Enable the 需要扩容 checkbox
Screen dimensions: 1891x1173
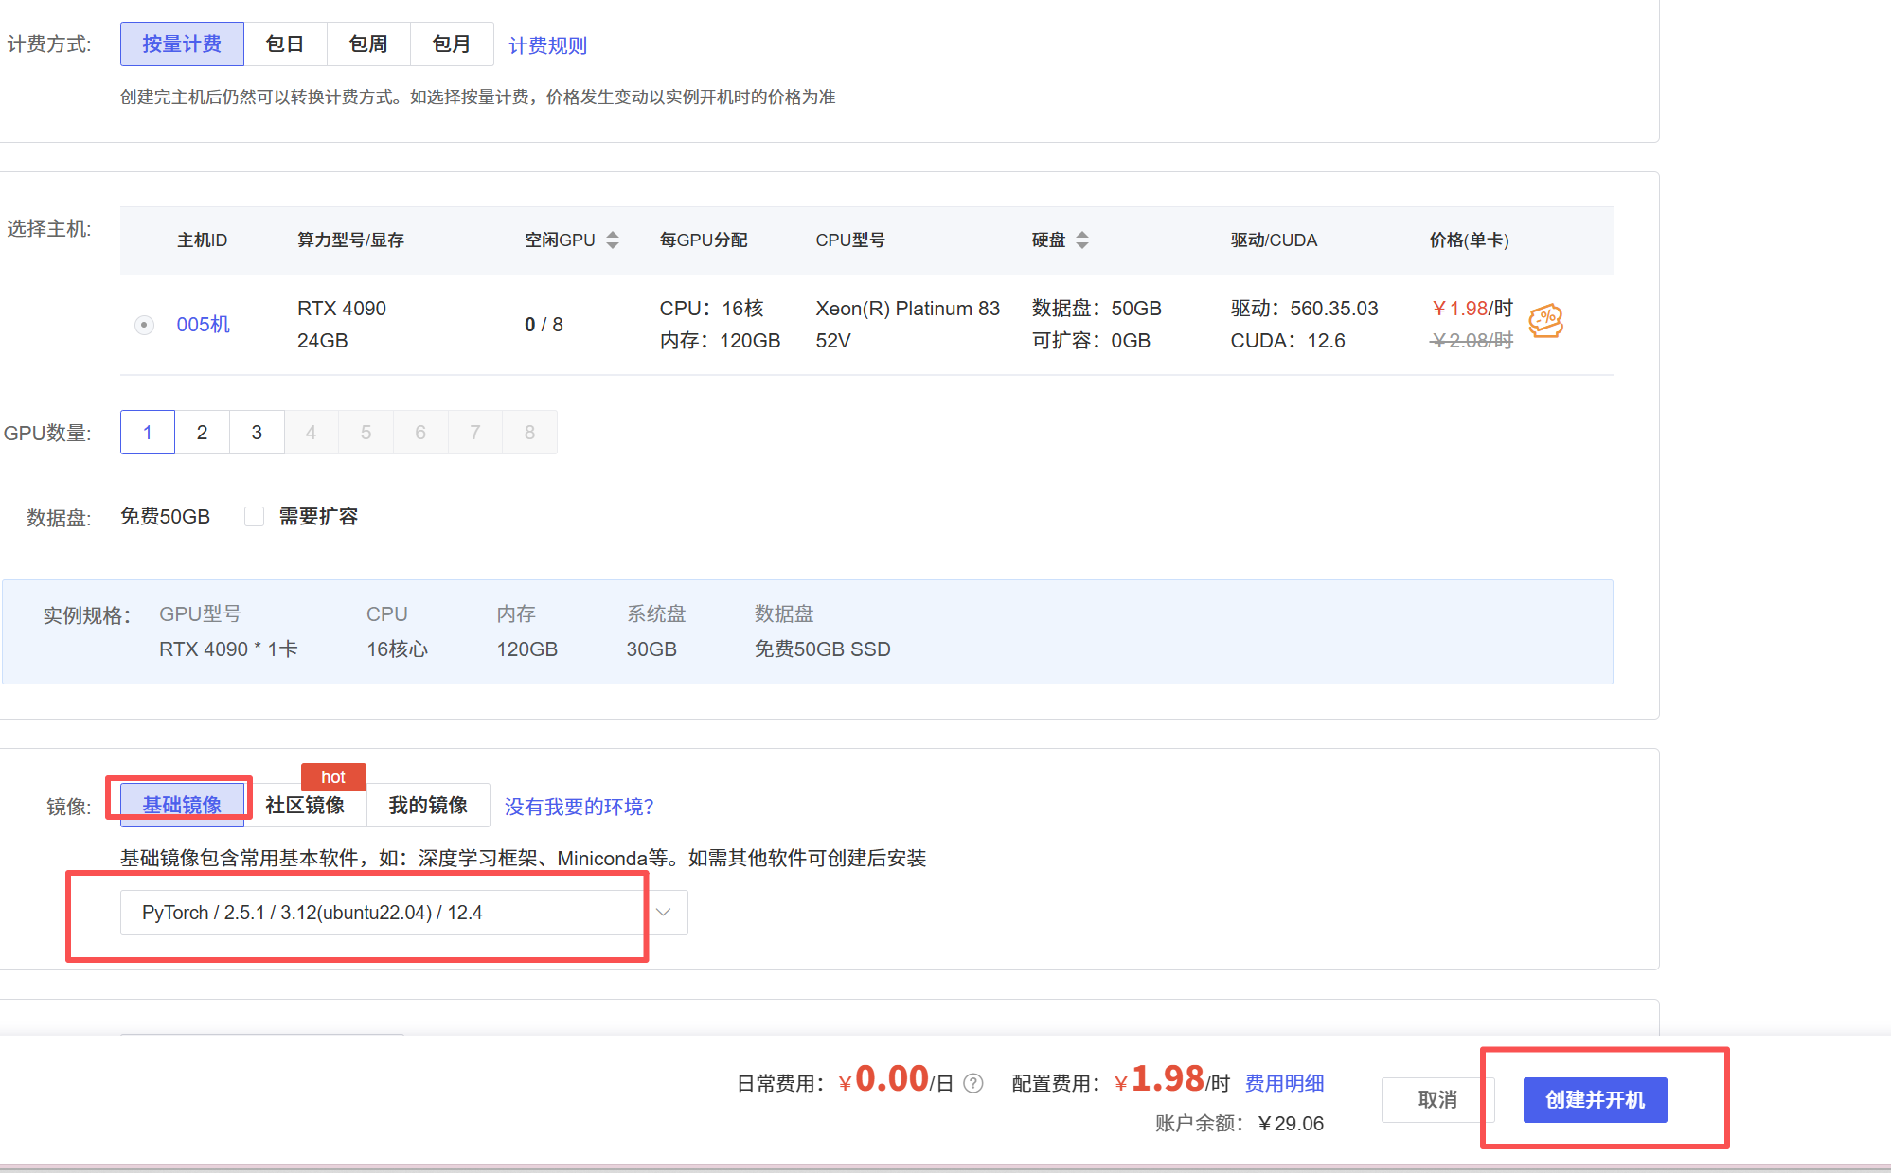pyautogui.click(x=254, y=516)
